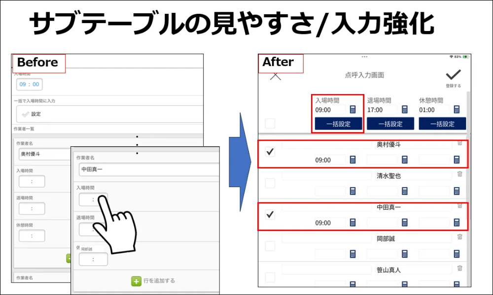Click the header 入場時間 09:00 input
Image resolution: width=493 pixels, height=295 pixels.
(330, 110)
